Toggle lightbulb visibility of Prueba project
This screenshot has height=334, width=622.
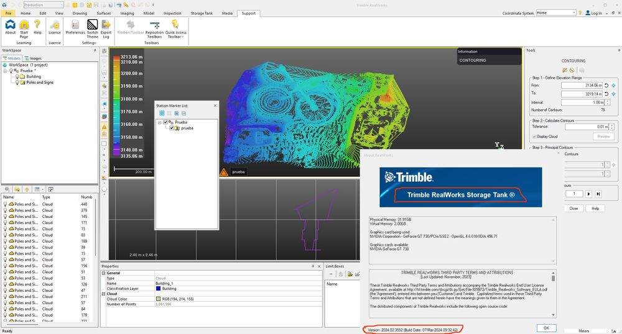pos(11,70)
